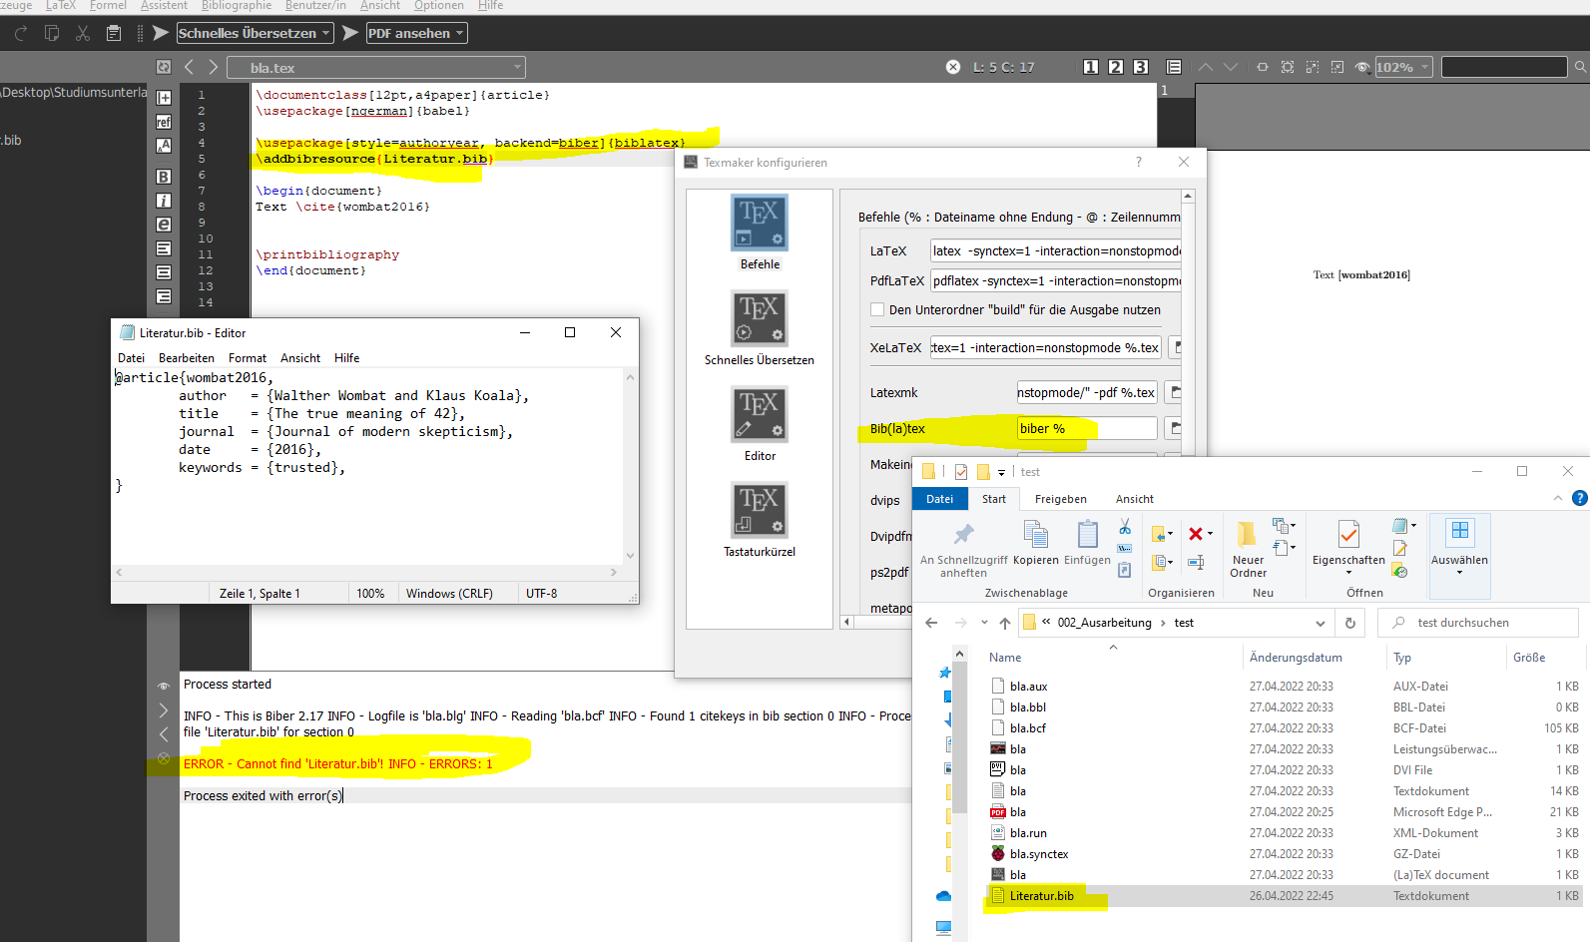Viewport: 1590px width, 942px height.
Task: Click the Eigenschaften icon in Explorer ribbon
Action: (x=1347, y=536)
